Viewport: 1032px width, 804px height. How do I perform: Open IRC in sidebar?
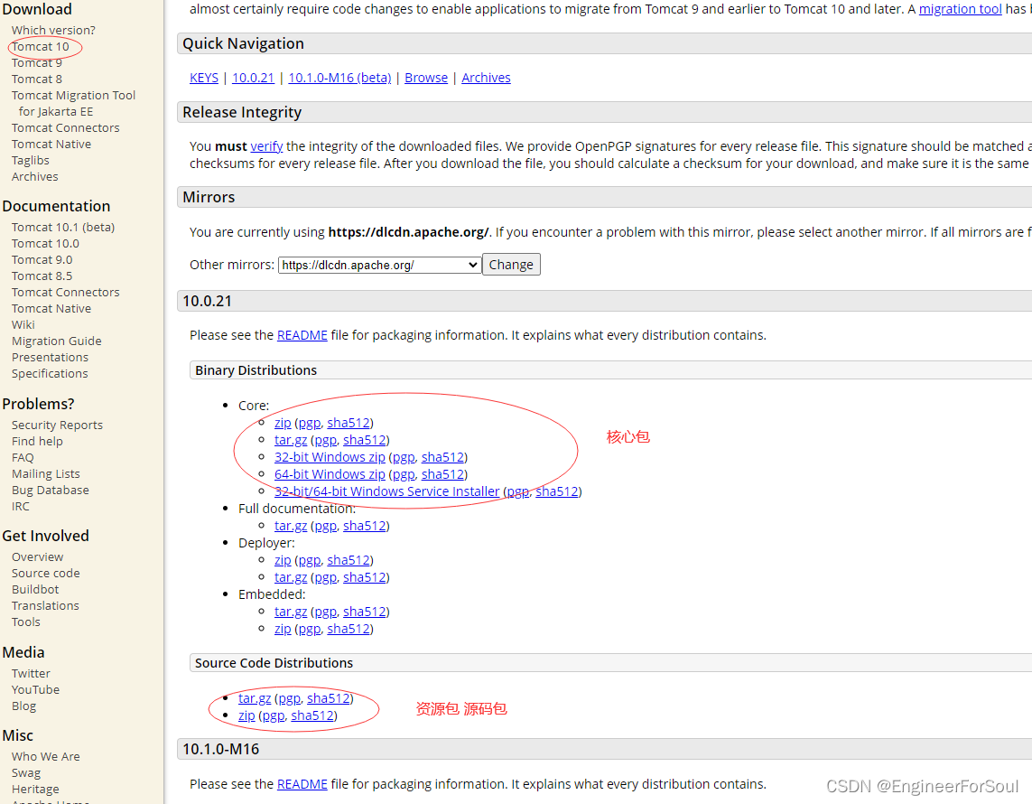click(x=21, y=507)
